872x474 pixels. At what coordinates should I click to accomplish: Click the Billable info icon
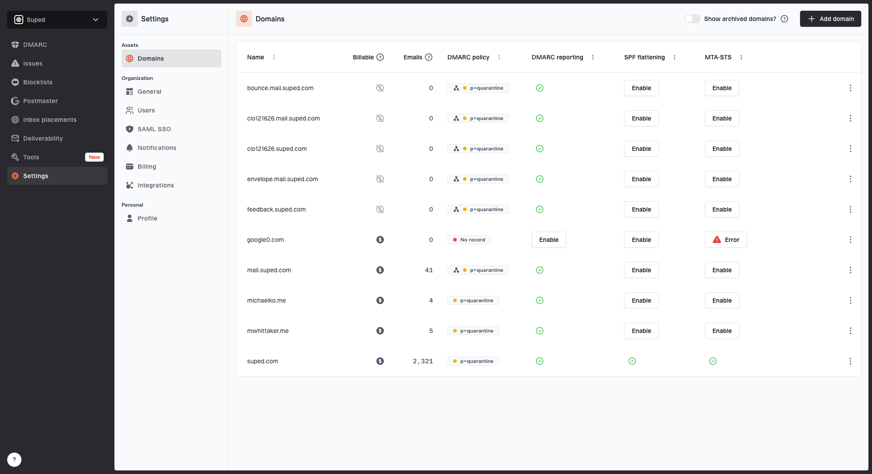[x=380, y=57]
